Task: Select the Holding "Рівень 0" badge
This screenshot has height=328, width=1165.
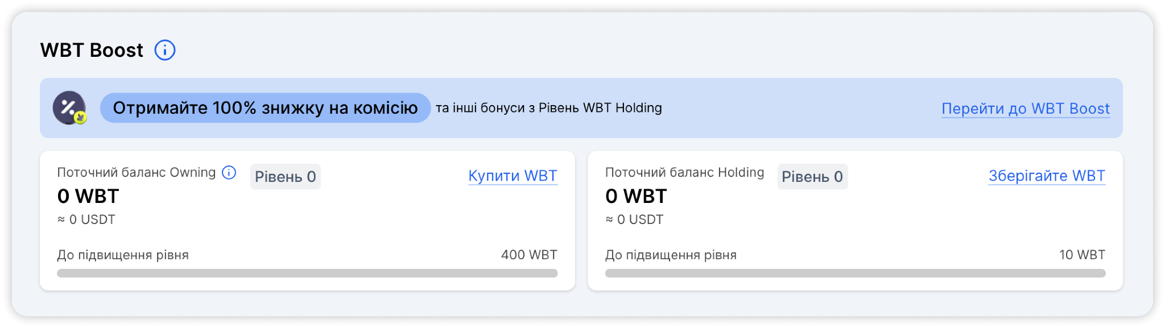Action: pos(812,177)
